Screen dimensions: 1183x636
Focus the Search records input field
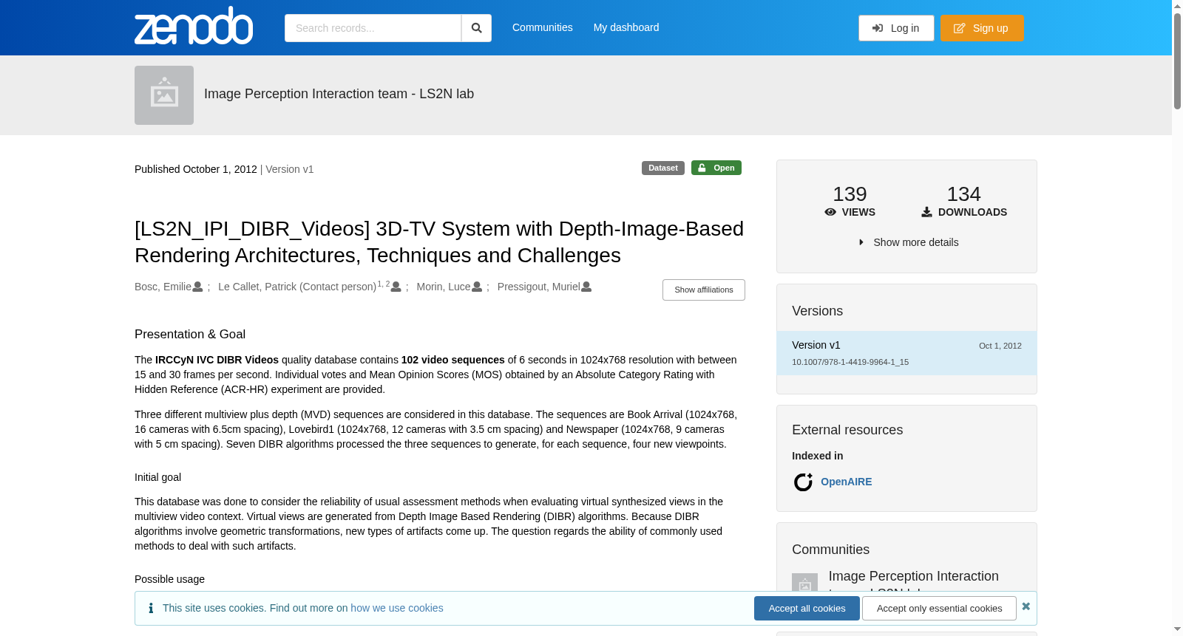373,28
